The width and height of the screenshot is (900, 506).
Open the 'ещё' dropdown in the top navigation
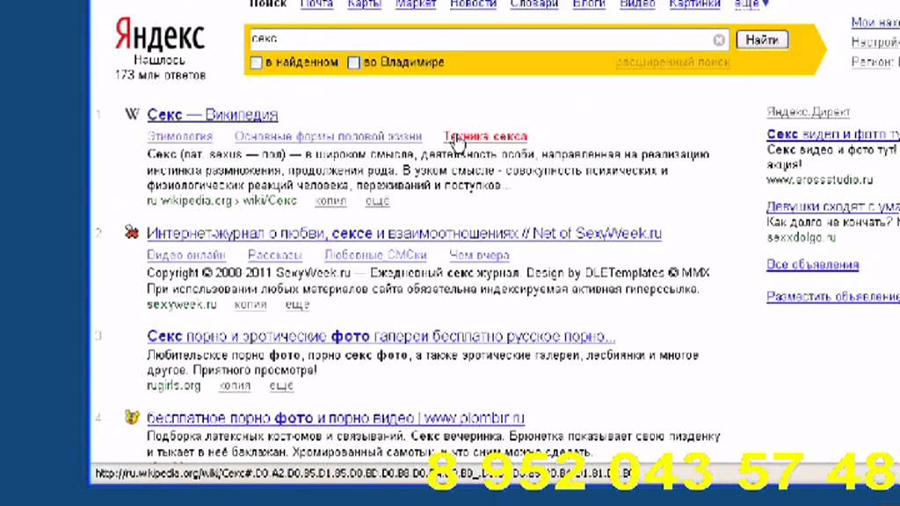click(x=751, y=4)
